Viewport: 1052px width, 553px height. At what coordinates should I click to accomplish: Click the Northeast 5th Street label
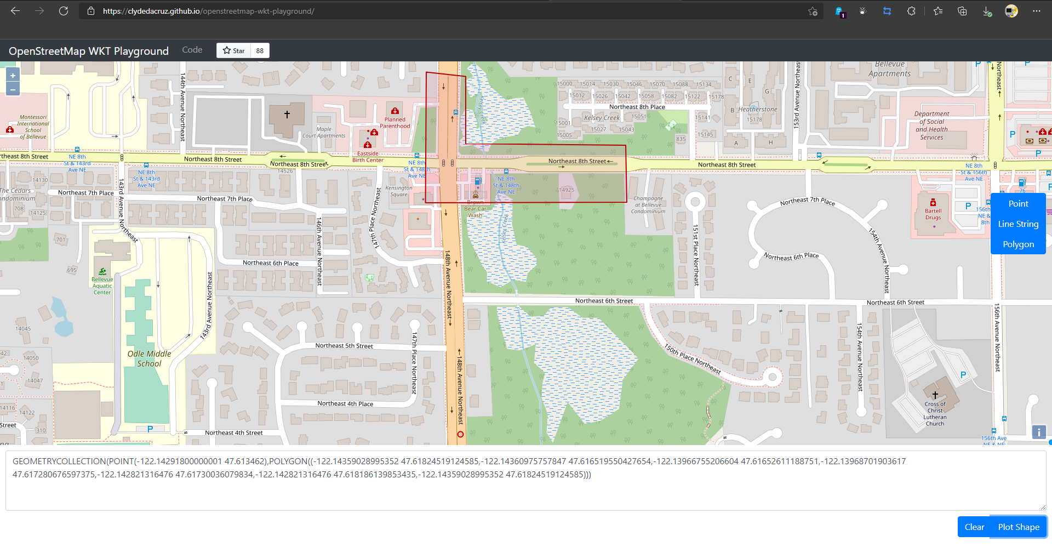pyautogui.click(x=344, y=346)
